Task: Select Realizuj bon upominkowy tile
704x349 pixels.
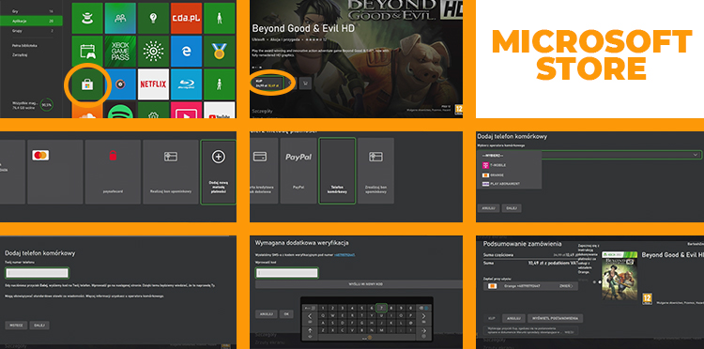Action: pos(171,172)
